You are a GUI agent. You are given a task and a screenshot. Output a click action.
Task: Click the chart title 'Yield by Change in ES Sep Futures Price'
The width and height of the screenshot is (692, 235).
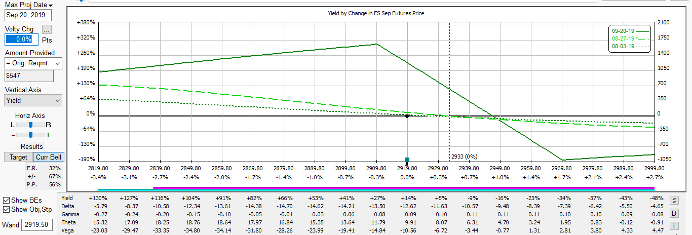tap(376, 13)
